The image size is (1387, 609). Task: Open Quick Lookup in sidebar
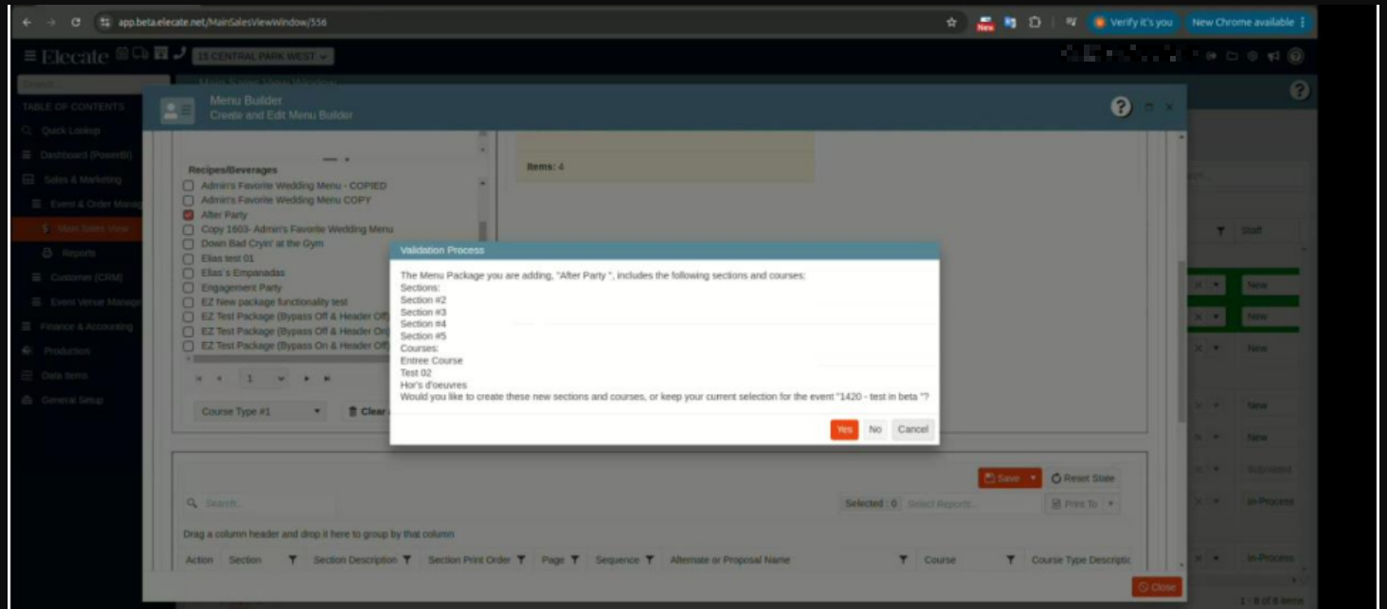coord(70,131)
